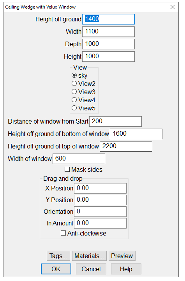
Task: Close the dialog with the X icon
Action: pos(173,7)
